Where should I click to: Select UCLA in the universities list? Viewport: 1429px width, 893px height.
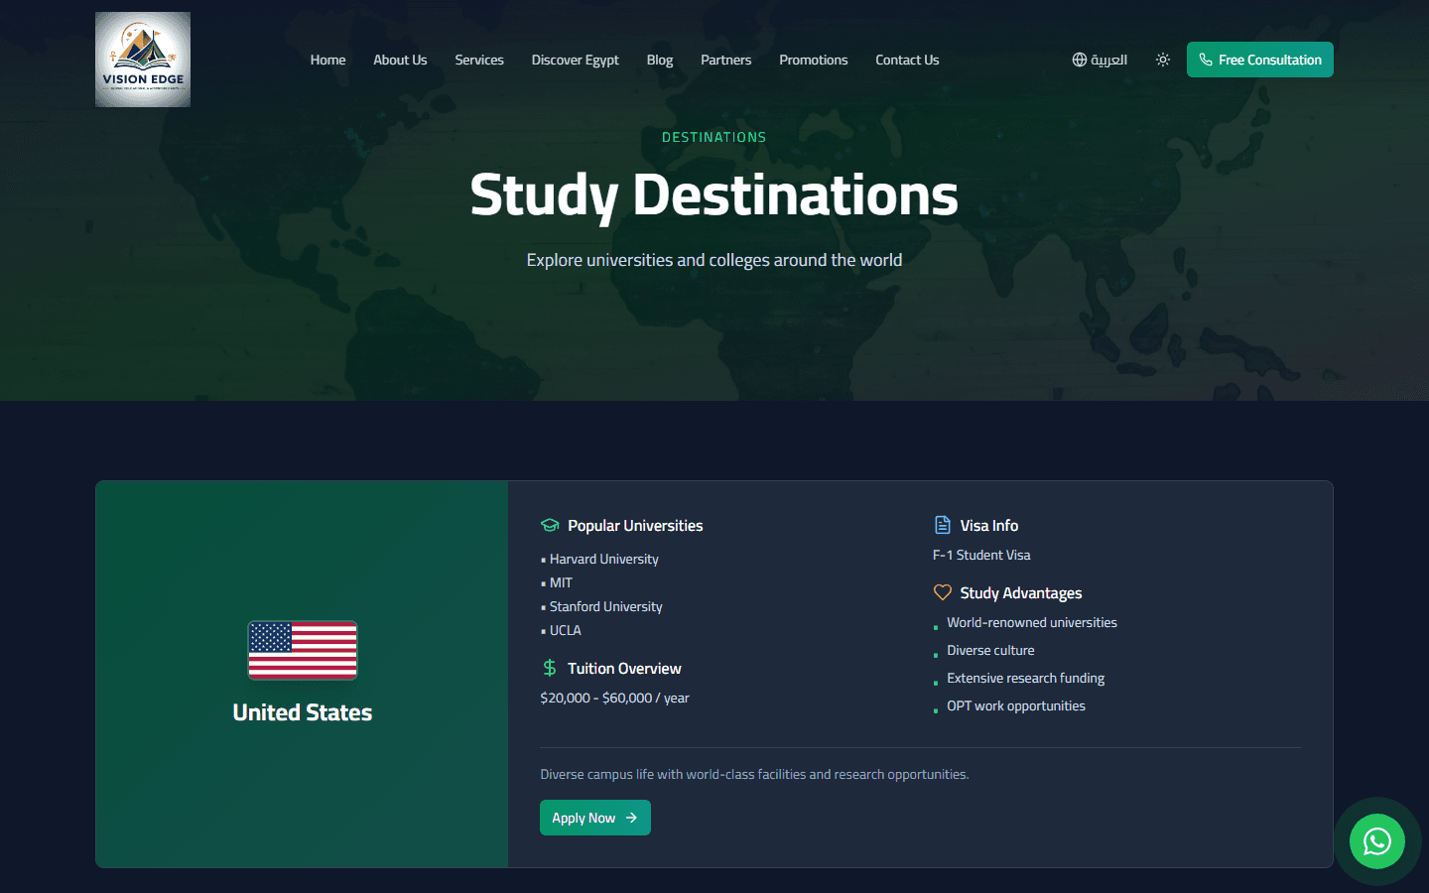(566, 630)
